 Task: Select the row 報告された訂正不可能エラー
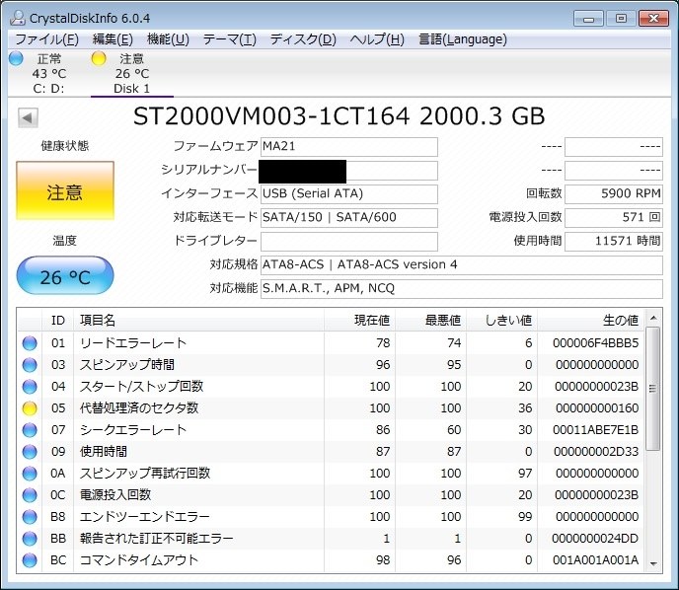(x=331, y=539)
